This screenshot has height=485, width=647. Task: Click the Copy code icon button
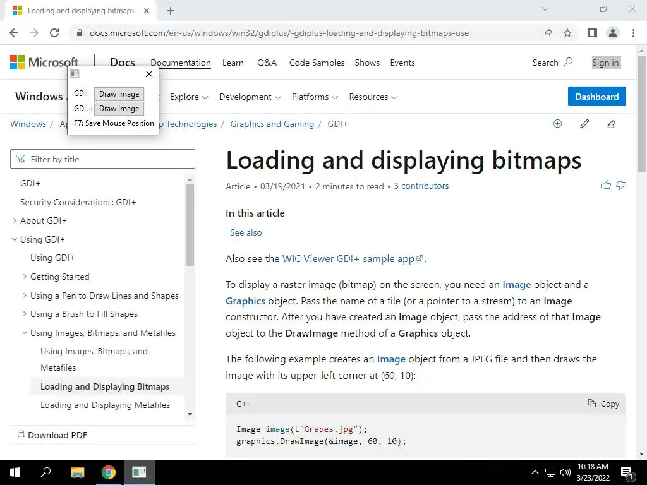[x=603, y=404]
